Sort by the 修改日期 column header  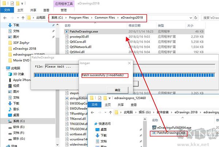point(134,26)
